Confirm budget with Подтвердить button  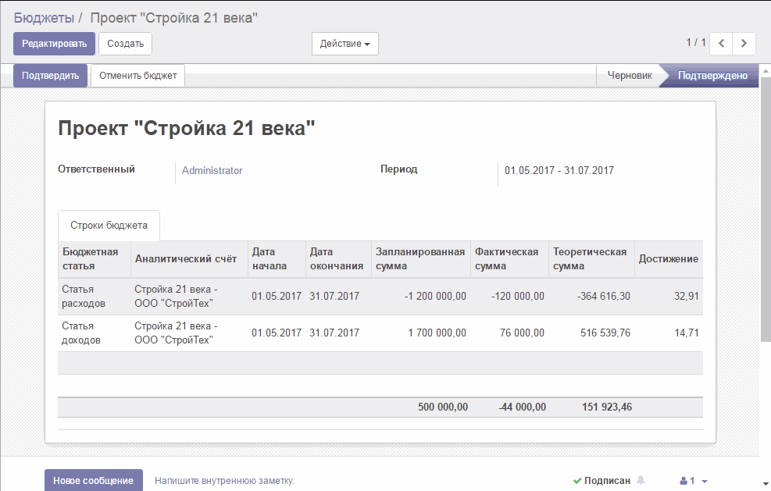[x=50, y=76]
